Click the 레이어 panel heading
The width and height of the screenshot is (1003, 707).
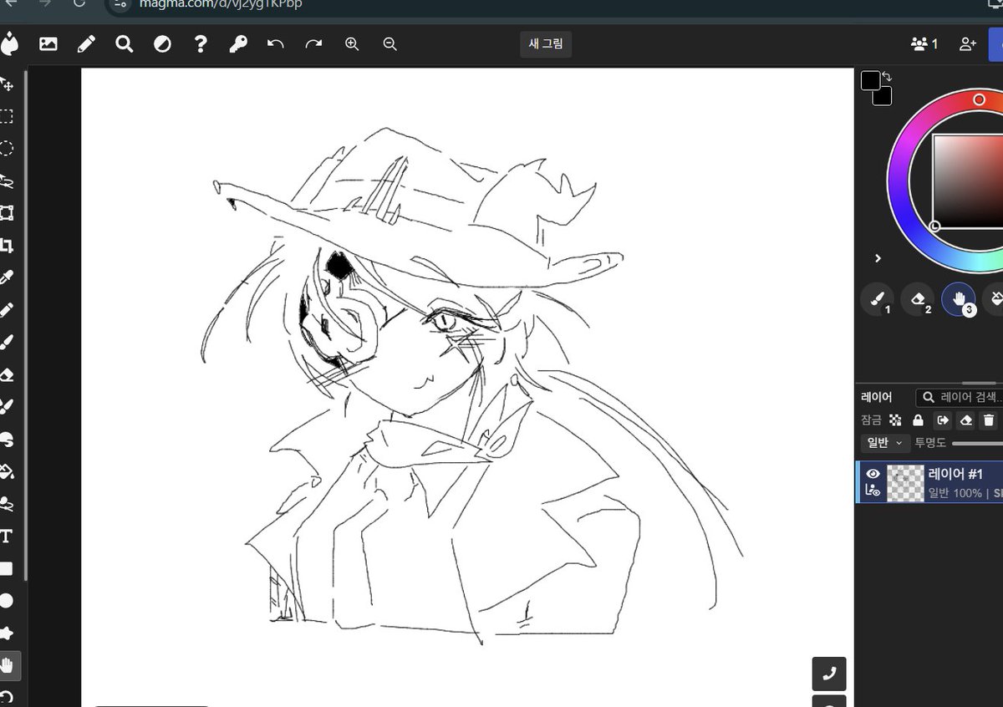click(x=877, y=398)
